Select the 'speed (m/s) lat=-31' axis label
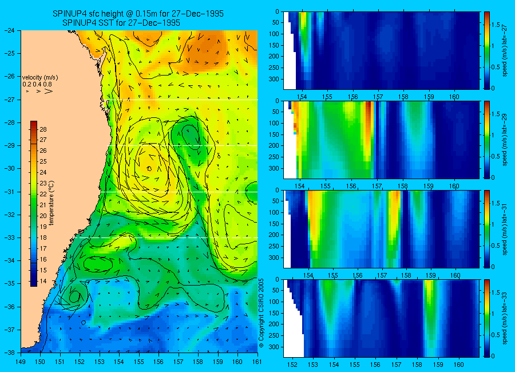The width and height of the screenshot is (515, 372). click(505, 229)
